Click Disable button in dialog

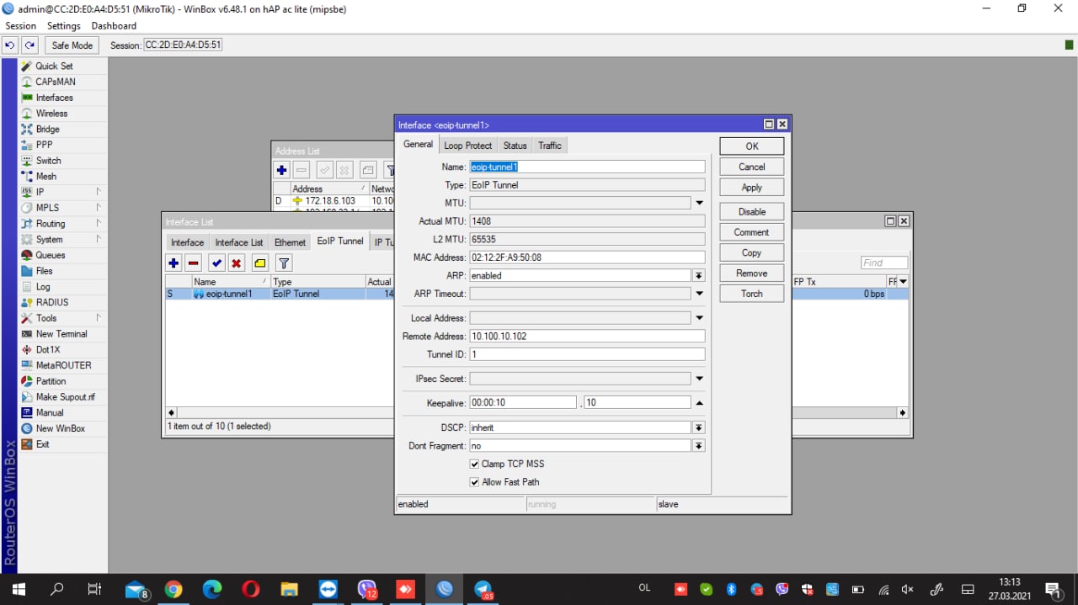tap(752, 212)
